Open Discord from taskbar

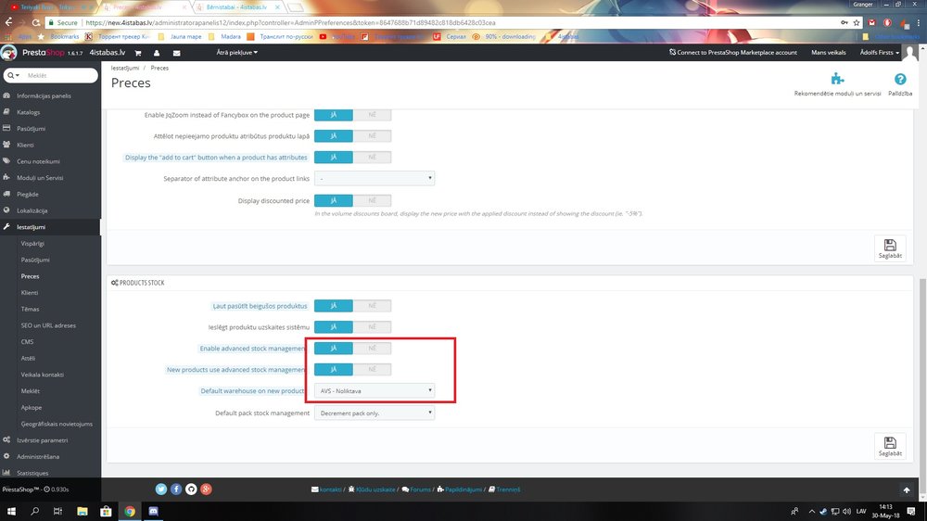[153, 511]
